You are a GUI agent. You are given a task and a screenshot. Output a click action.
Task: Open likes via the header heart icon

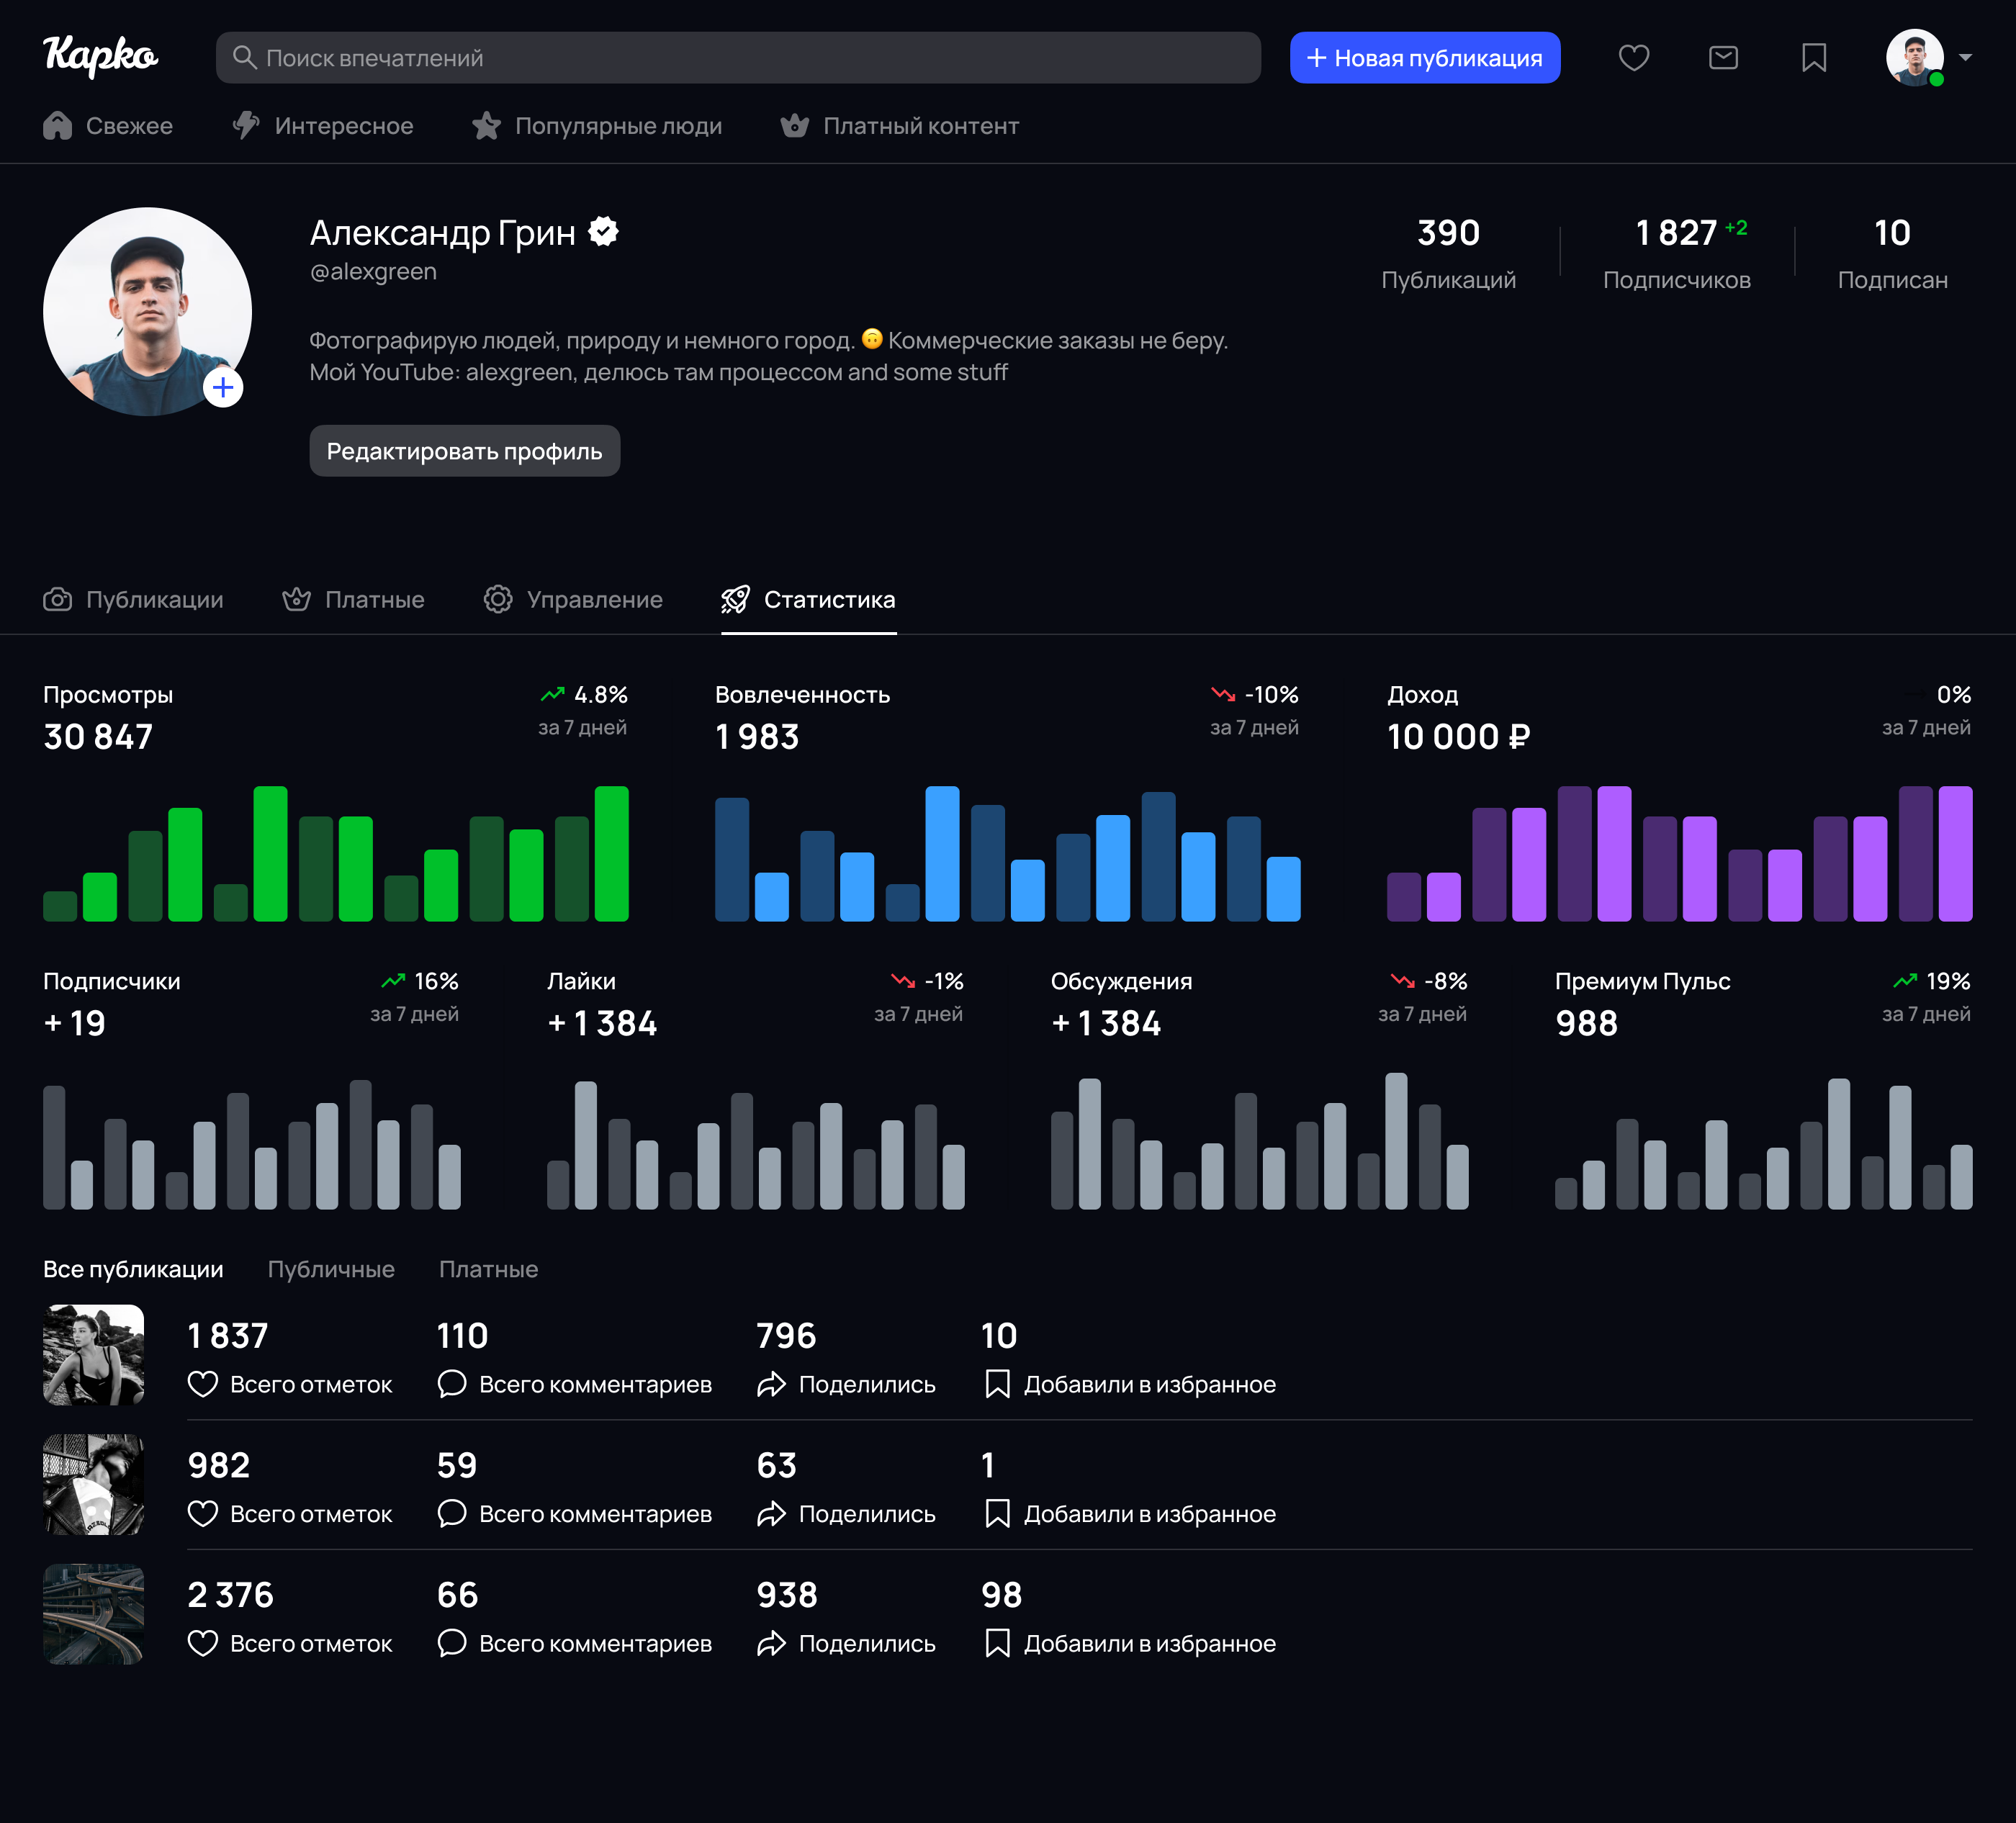click(1633, 58)
